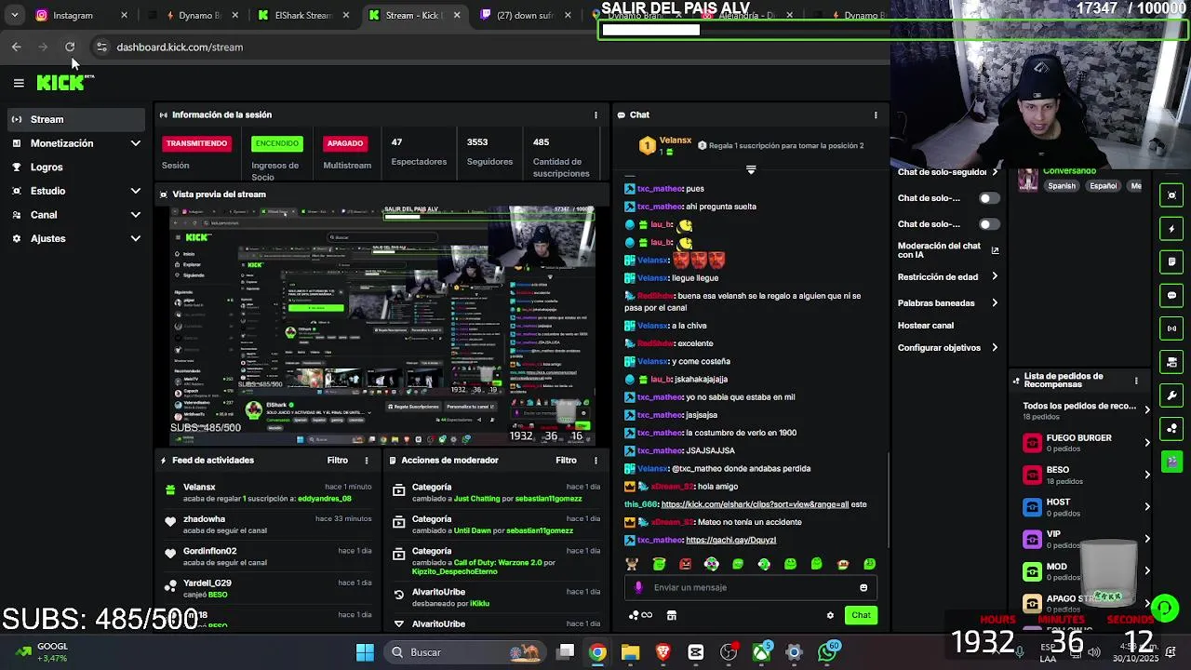The image size is (1191, 670).
Task: Open Filtro in Feed de actividades
Action: pyautogui.click(x=337, y=461)
